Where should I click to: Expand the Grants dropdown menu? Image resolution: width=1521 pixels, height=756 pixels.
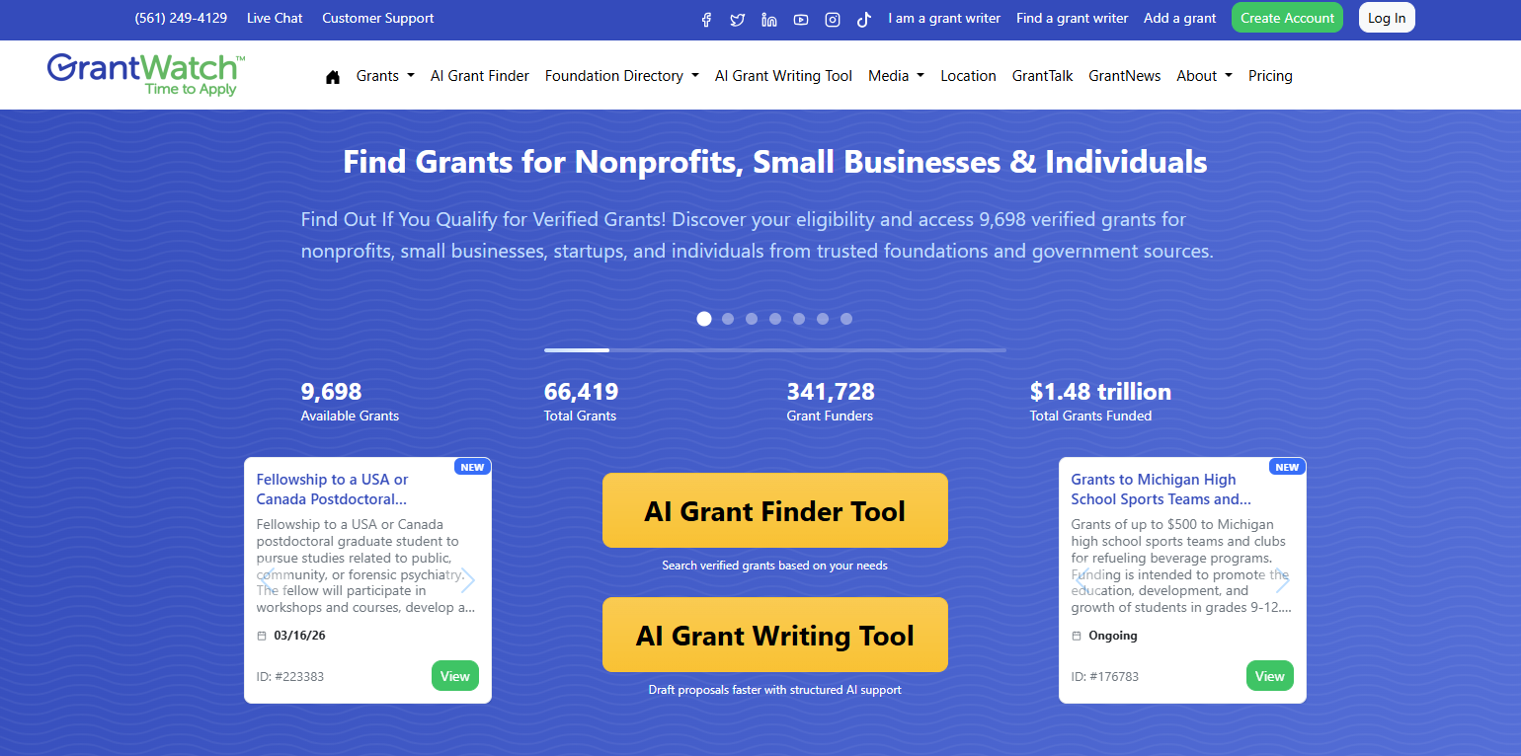(x=385, y=76)
